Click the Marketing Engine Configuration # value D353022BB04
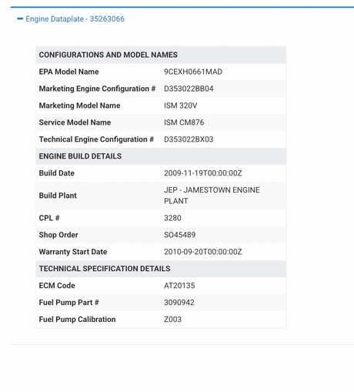The width and height of the screenshot is (354, 392). click(x=189, y=89)
